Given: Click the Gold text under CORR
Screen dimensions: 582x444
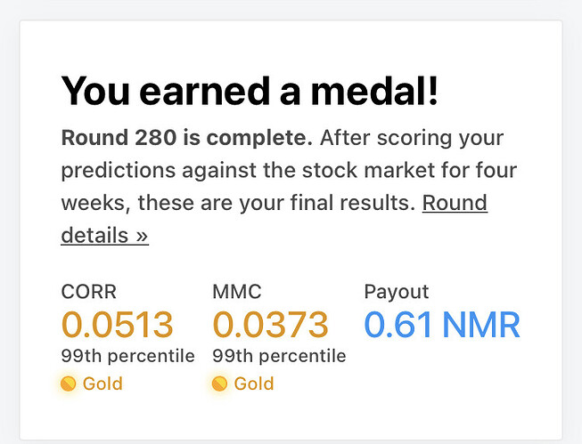Looking at the screenshot, I should [102, 383].
